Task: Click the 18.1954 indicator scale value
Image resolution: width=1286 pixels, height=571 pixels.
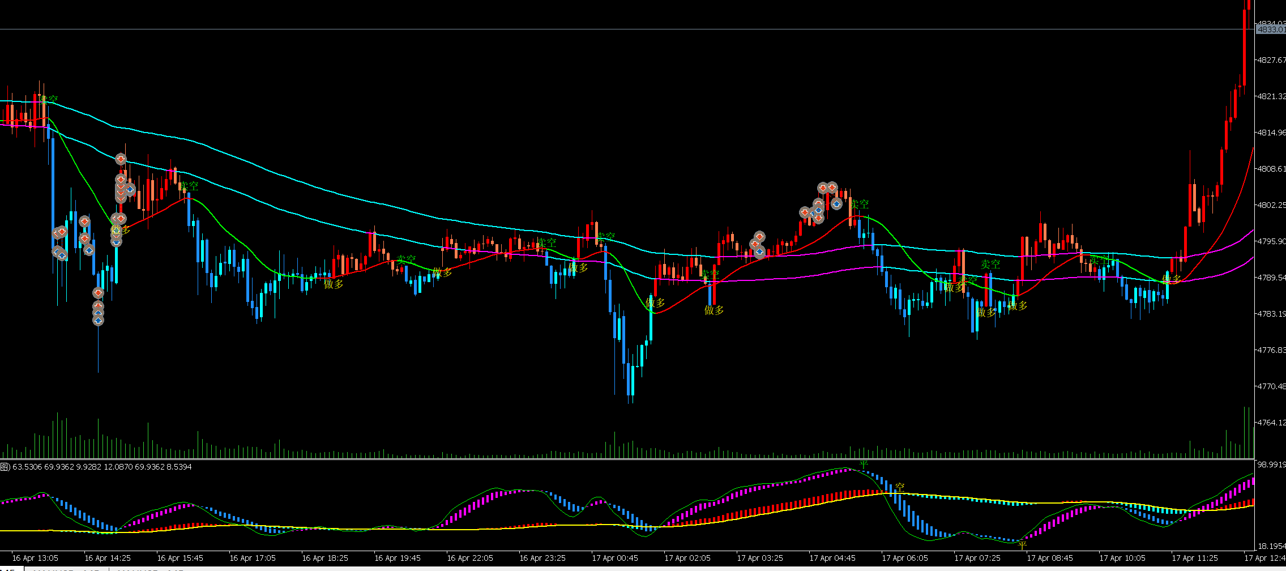Action: click(x=1272, y=546)
